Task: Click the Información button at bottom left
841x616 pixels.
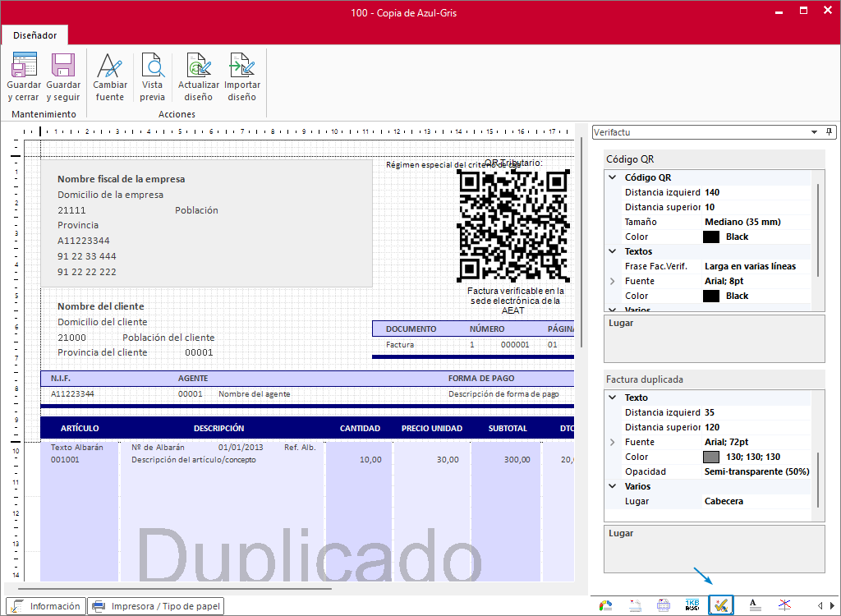Action: coord(45,605)
